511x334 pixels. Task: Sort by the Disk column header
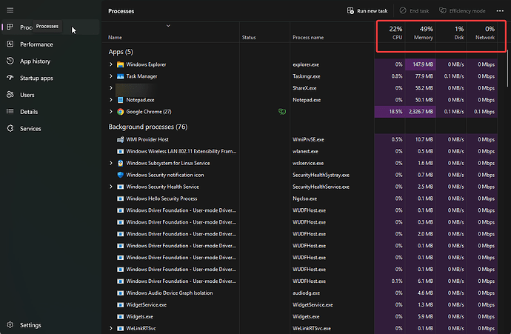[x=451, y=33]
